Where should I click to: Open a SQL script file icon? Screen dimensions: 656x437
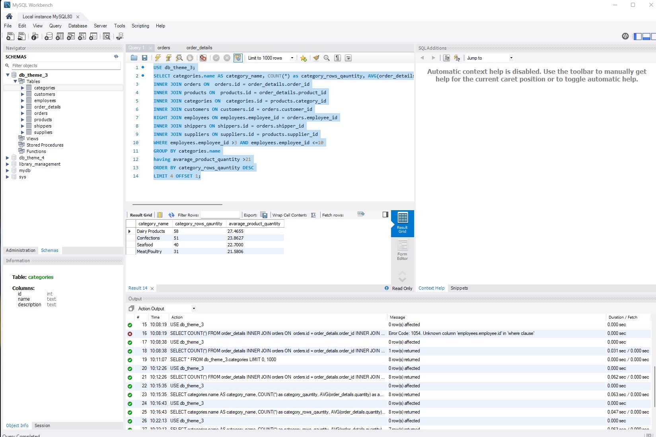pyautogui.click(x=22, y=37)
